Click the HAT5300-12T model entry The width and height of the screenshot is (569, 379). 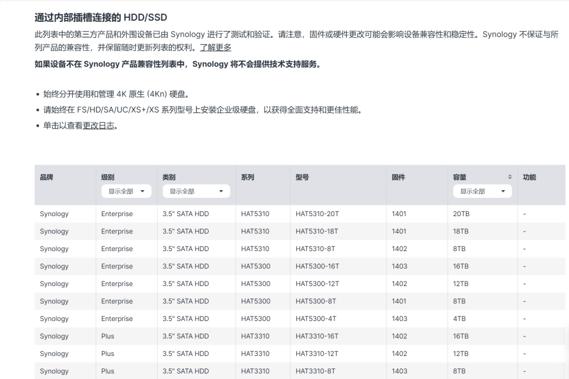(x=317, y=284)
